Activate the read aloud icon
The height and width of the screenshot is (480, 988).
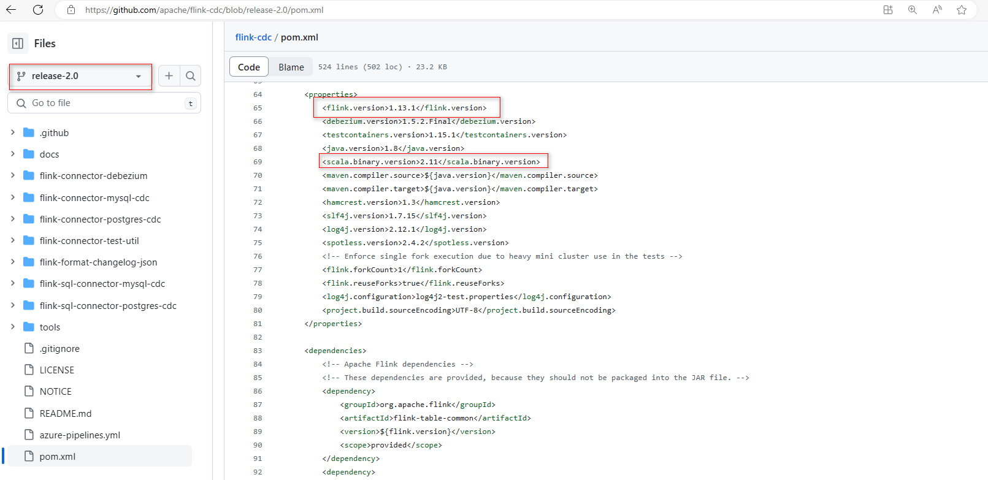[x=937, y=10]
